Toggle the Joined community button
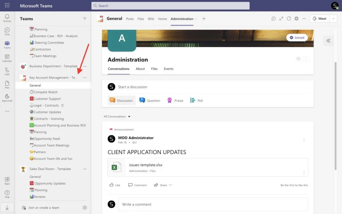Viewport: 342px width, 214px height. [x=297, y=38]
